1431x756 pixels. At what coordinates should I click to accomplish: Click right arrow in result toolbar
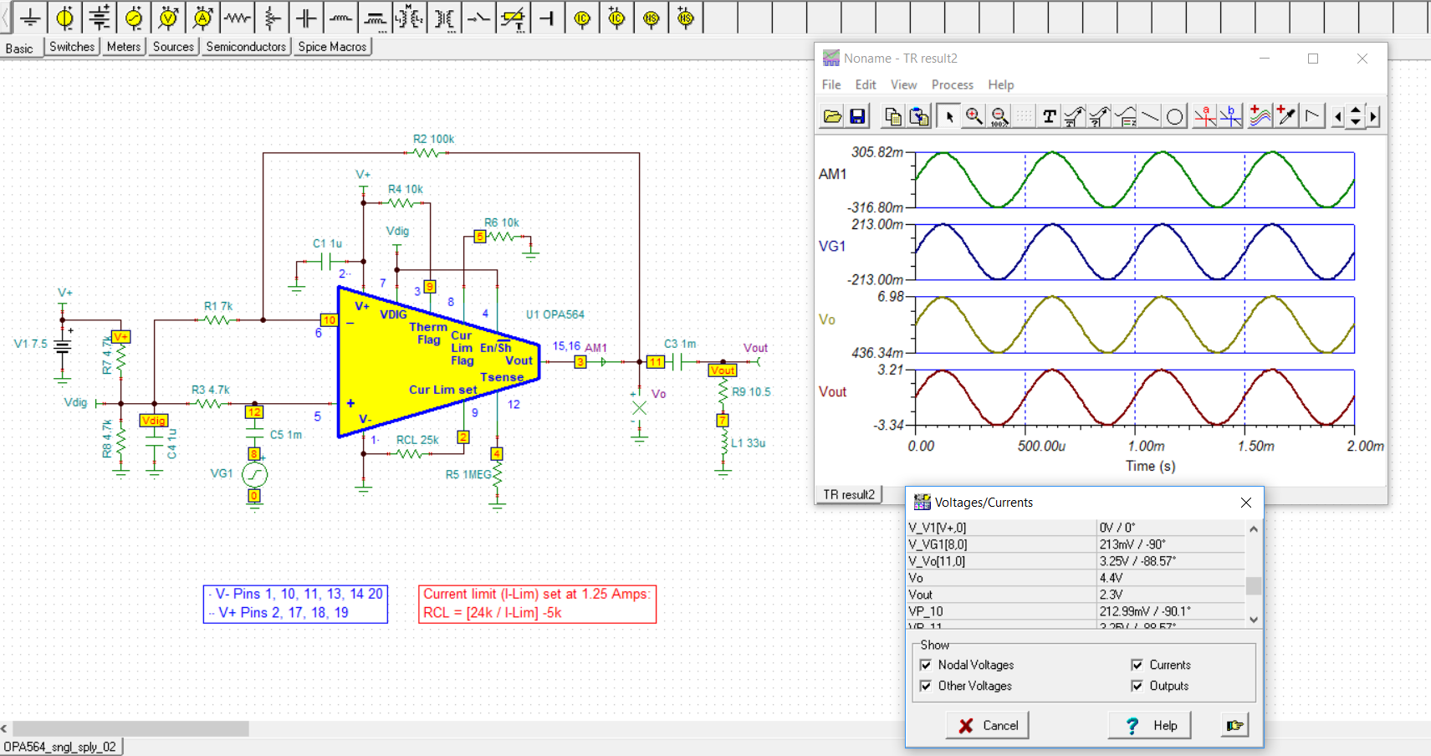click(1373, 116)
